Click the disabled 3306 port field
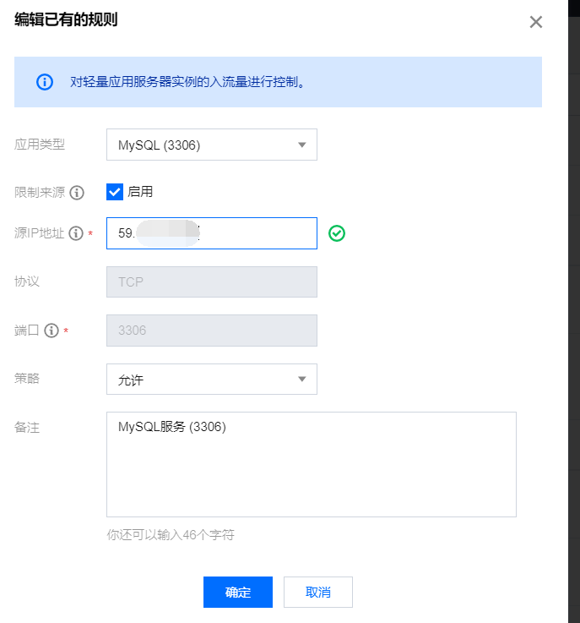Viewport: 580px width, 623px height. pos(211,331)
